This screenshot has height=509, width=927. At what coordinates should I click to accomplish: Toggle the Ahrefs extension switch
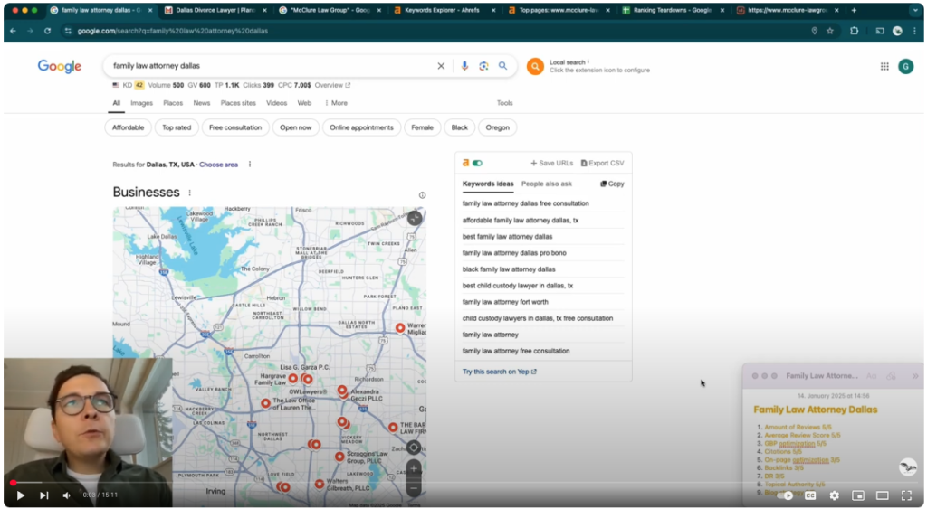pos(477,163)
